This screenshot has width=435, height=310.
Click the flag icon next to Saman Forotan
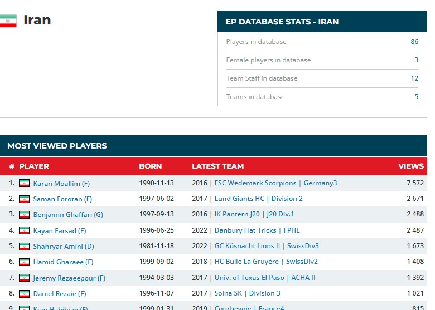point(24,199)
